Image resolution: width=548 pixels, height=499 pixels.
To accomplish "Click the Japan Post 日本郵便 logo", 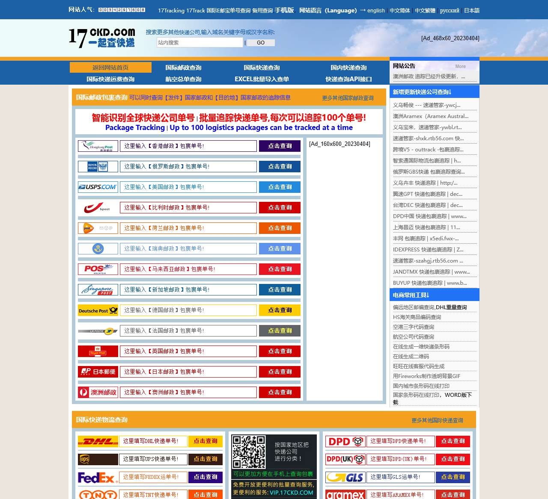I will pos(98,372).
